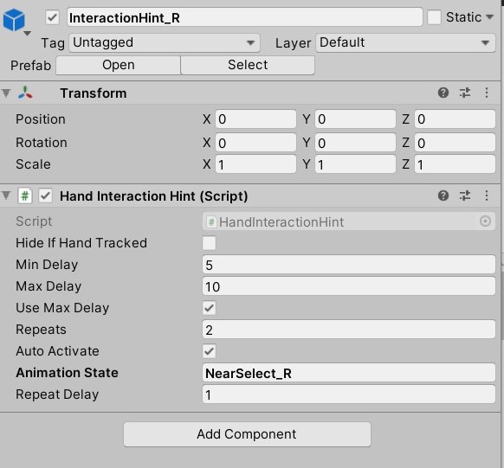Disable the Hand Interaction Hint script checkbox
This screenshot has width=504, height=468.
click(x=45, y=196)
